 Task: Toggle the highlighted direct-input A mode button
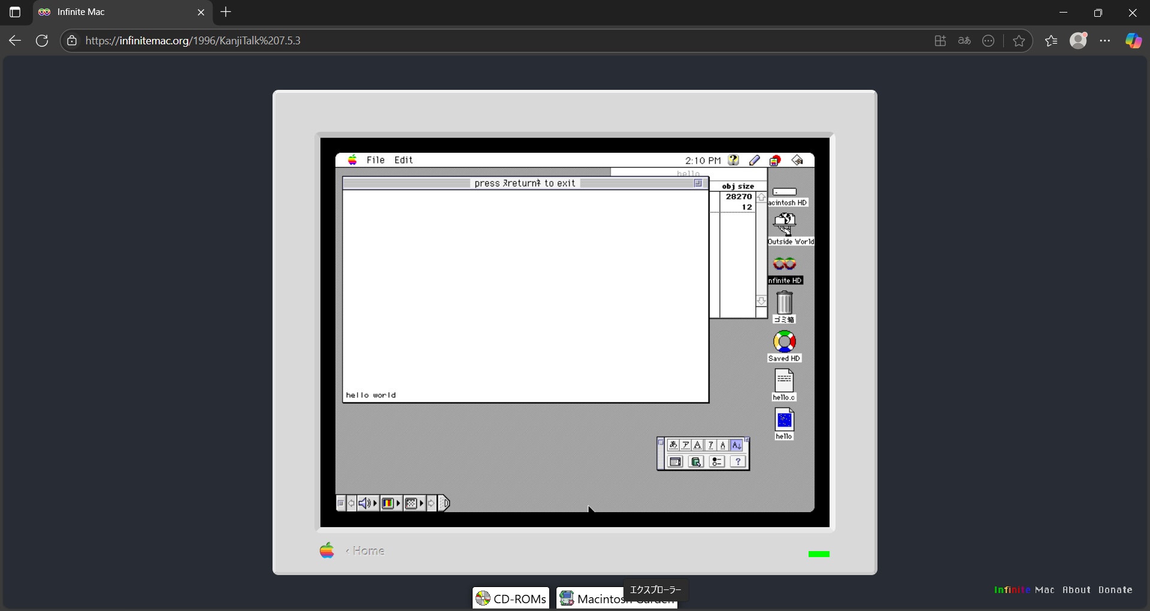tap(737, 445)
